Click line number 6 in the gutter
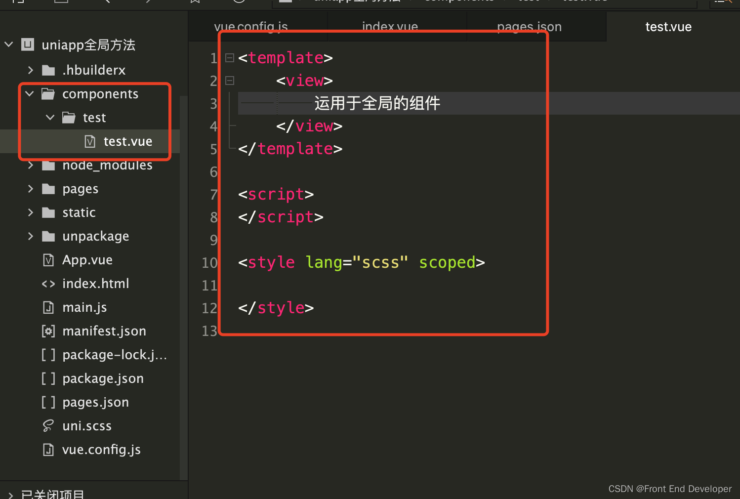 pyautogui.click(x=213, y=171)
